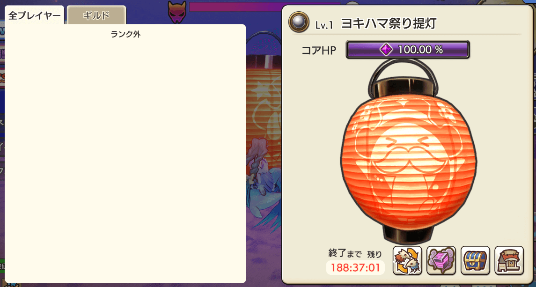Open the bird mask exchange icon
Screen dimensions: 536x287
(407, 260)
